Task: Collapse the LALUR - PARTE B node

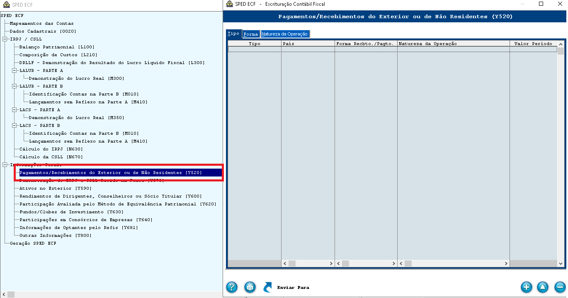Action: pyautogui.click(x=15, y=86)
